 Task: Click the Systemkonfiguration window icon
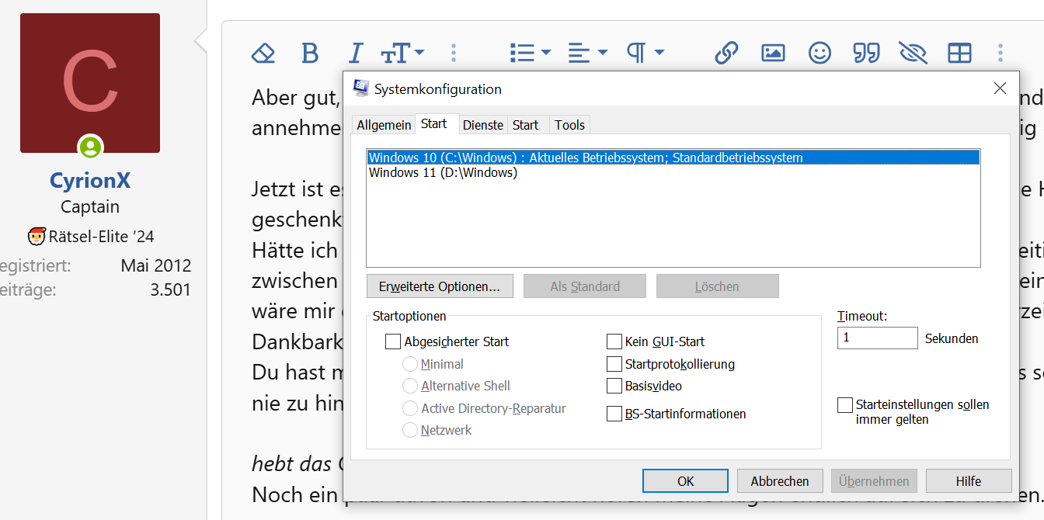(360, 88)
